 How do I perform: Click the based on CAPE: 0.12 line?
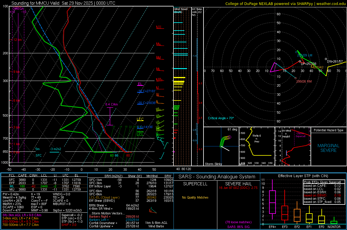click(x=322, y=186)
